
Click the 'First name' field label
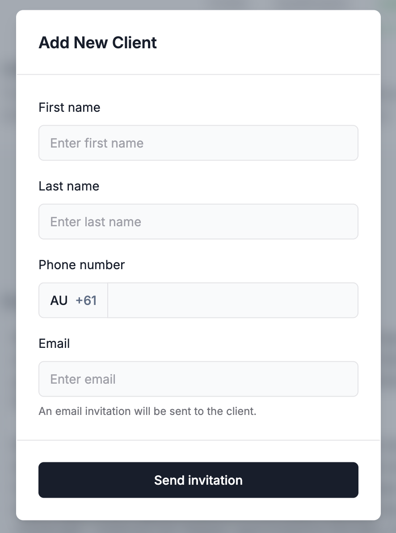(x=69, y=107)
